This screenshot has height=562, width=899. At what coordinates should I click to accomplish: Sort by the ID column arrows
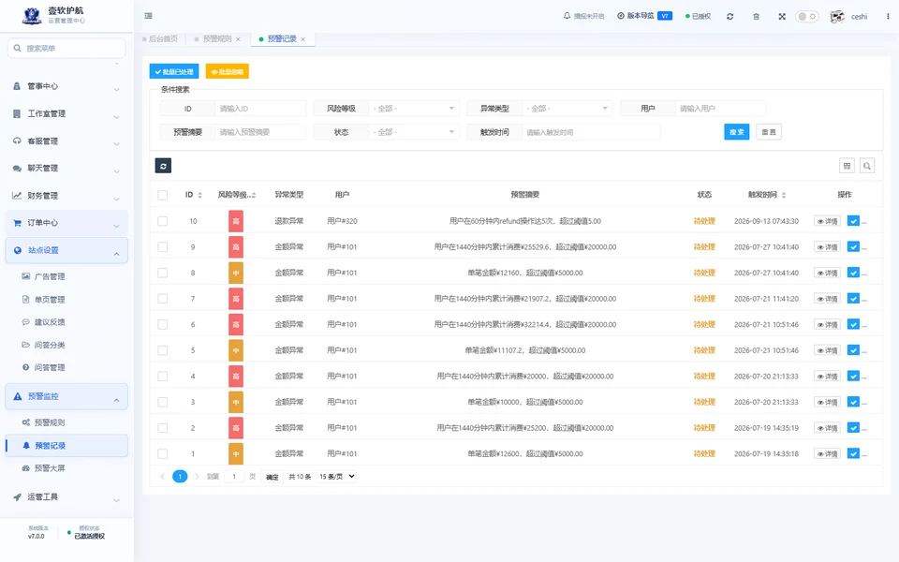(x=200, y=195)
